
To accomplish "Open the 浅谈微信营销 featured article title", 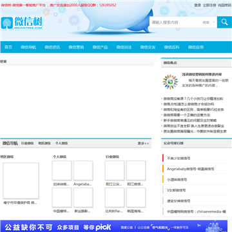I will click(202, 74).
